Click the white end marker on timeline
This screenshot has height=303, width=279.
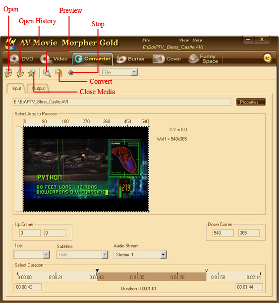click(206, 270)
